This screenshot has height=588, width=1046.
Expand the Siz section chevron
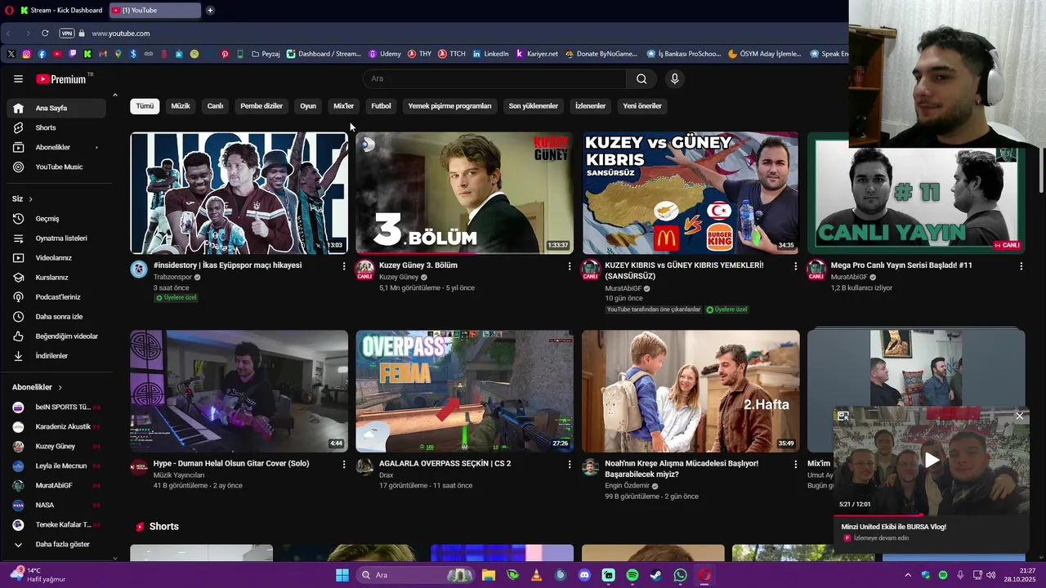tap(31, 199)
